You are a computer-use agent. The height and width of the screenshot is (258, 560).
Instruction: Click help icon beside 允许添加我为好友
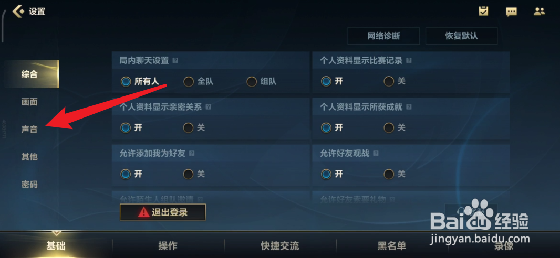[x=192, y=153]
